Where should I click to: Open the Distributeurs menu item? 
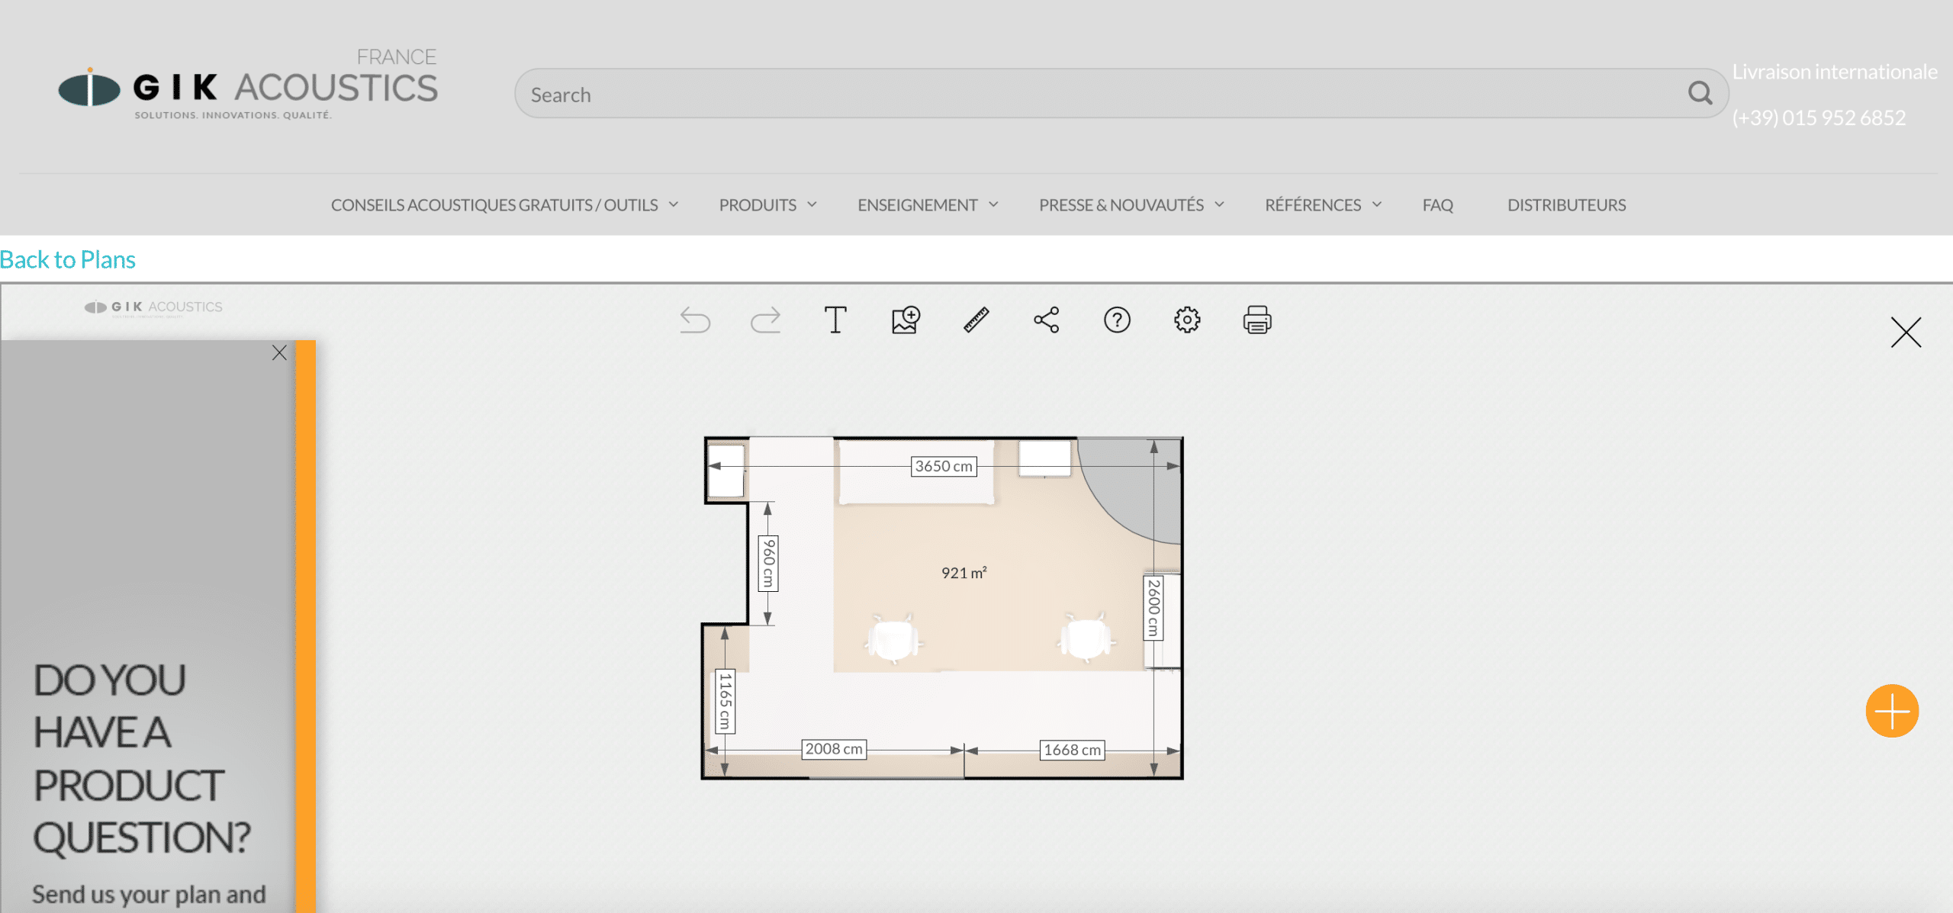(1566, 205)
